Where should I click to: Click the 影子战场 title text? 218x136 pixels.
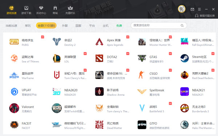(113, 90)
